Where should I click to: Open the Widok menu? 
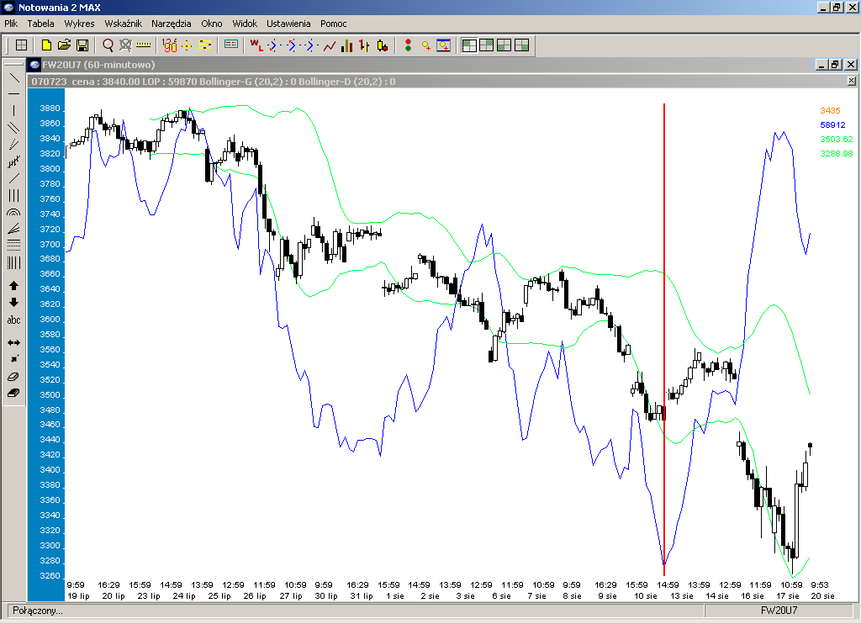pos(245,24)
